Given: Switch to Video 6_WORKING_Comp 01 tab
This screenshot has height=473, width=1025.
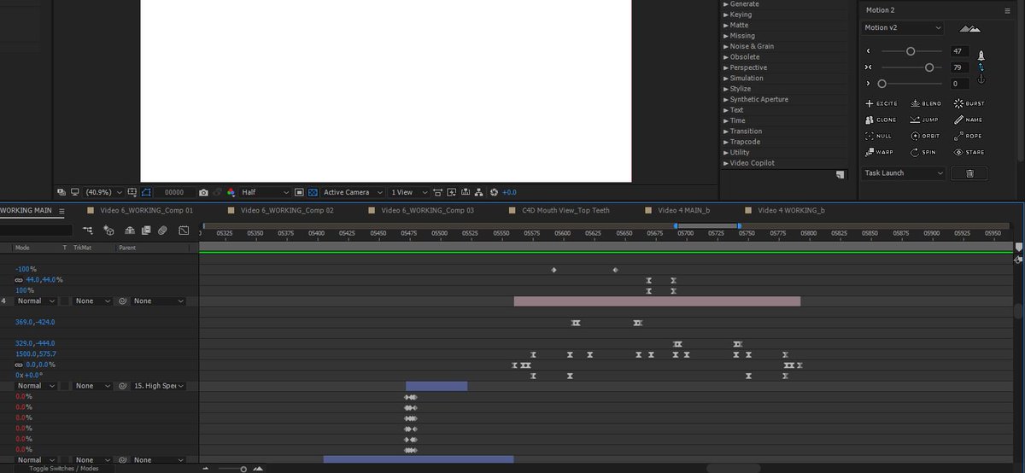Looking at the screenshot, I should click(x=145, y=210).
